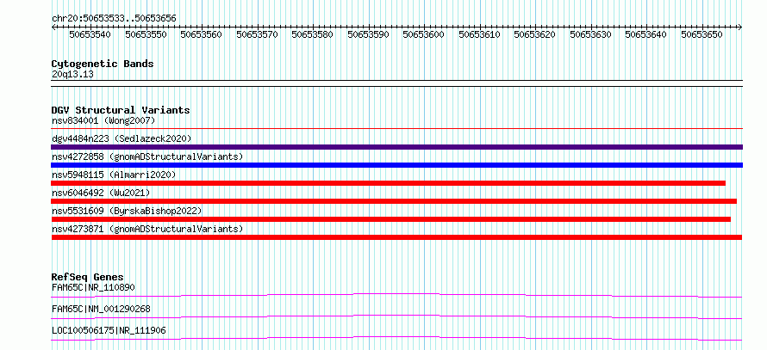
Task: Click the red nsv6046492 variant bar
Action: point(394,201)
